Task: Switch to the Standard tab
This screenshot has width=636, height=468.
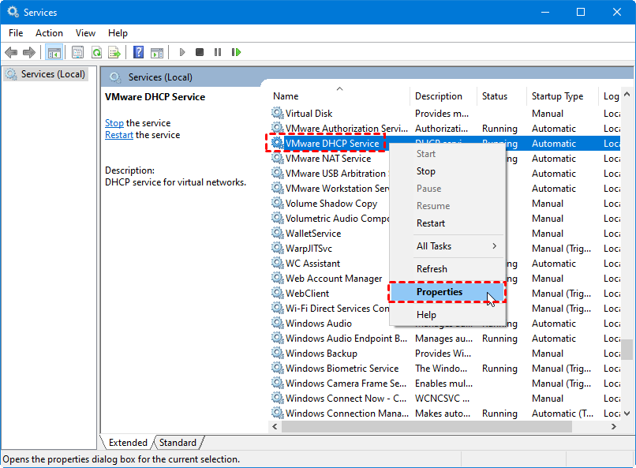Action: 178,443
